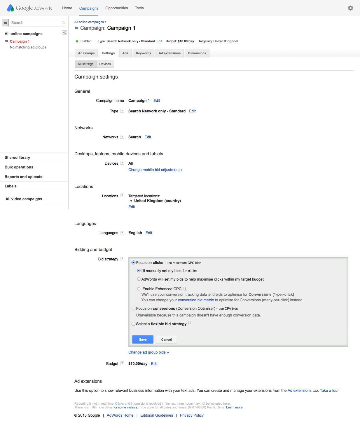
Task: Click the green Enabled status dot
Action: [x=77, y=41]
